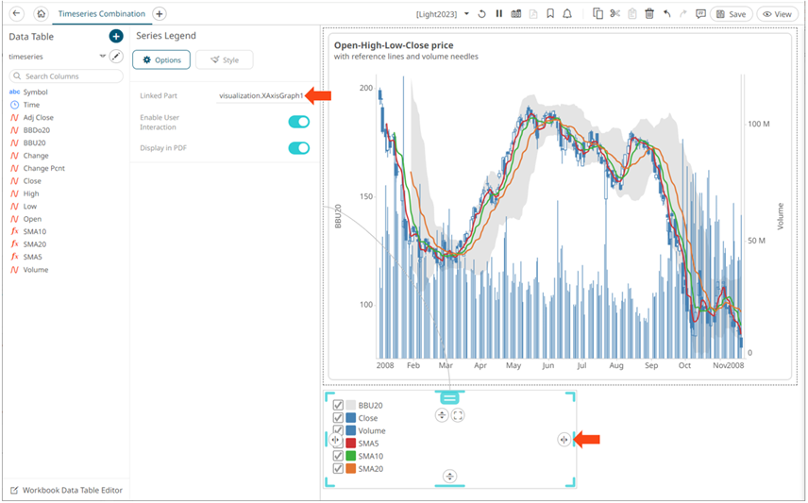Image resolution: width=808 pixels, height=503 pixels.
Task: Click the undo arrow icon
Action: point(667,14)
